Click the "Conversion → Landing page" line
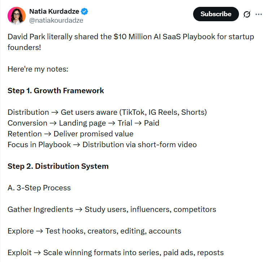Screen dimensions: 270x262 pos(83,123)
